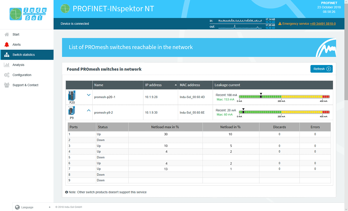Image resolution: width=348 pixels, height=211 pixels.
Task: Toggle IP address column sort order
Action: pos(176,85)
